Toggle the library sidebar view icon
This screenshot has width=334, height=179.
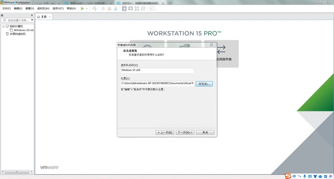coord(124,8)
